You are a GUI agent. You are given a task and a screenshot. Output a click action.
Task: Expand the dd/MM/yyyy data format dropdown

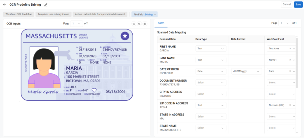246,71
